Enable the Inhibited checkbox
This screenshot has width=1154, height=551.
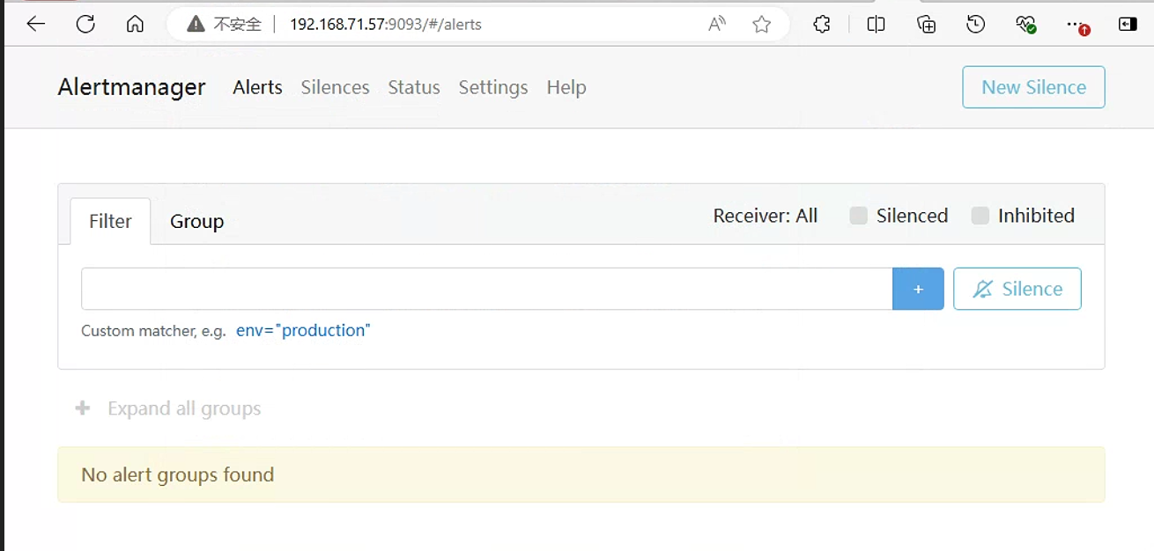coord(980,216)
